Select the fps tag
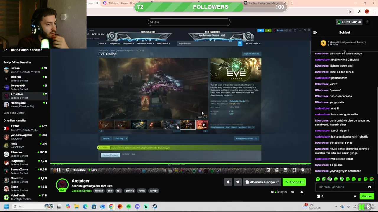 point(119,191)
